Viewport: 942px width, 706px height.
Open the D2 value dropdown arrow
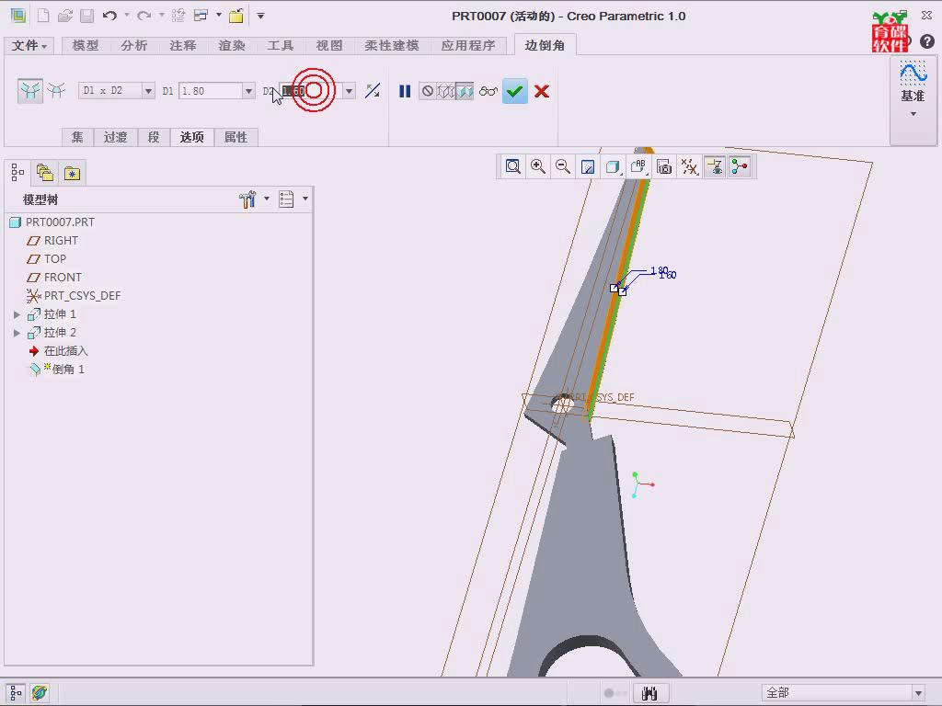pos(349,91)
